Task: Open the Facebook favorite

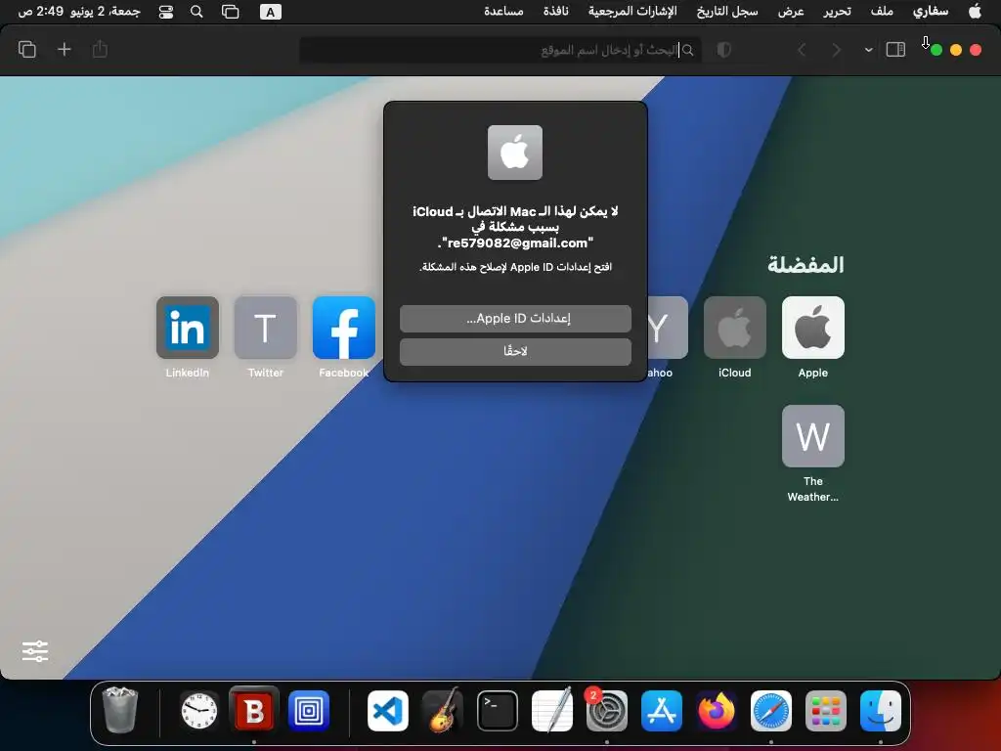Action: pyautogui.click(x=343, y=328)
